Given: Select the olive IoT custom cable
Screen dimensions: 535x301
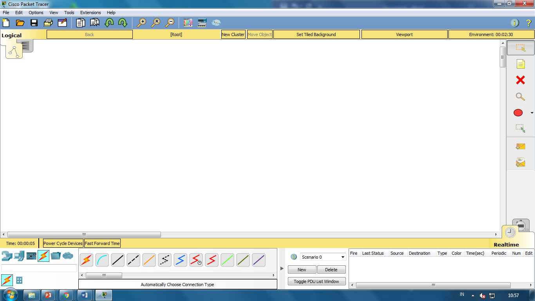Looking at the screenshot, I should [243, 260].
